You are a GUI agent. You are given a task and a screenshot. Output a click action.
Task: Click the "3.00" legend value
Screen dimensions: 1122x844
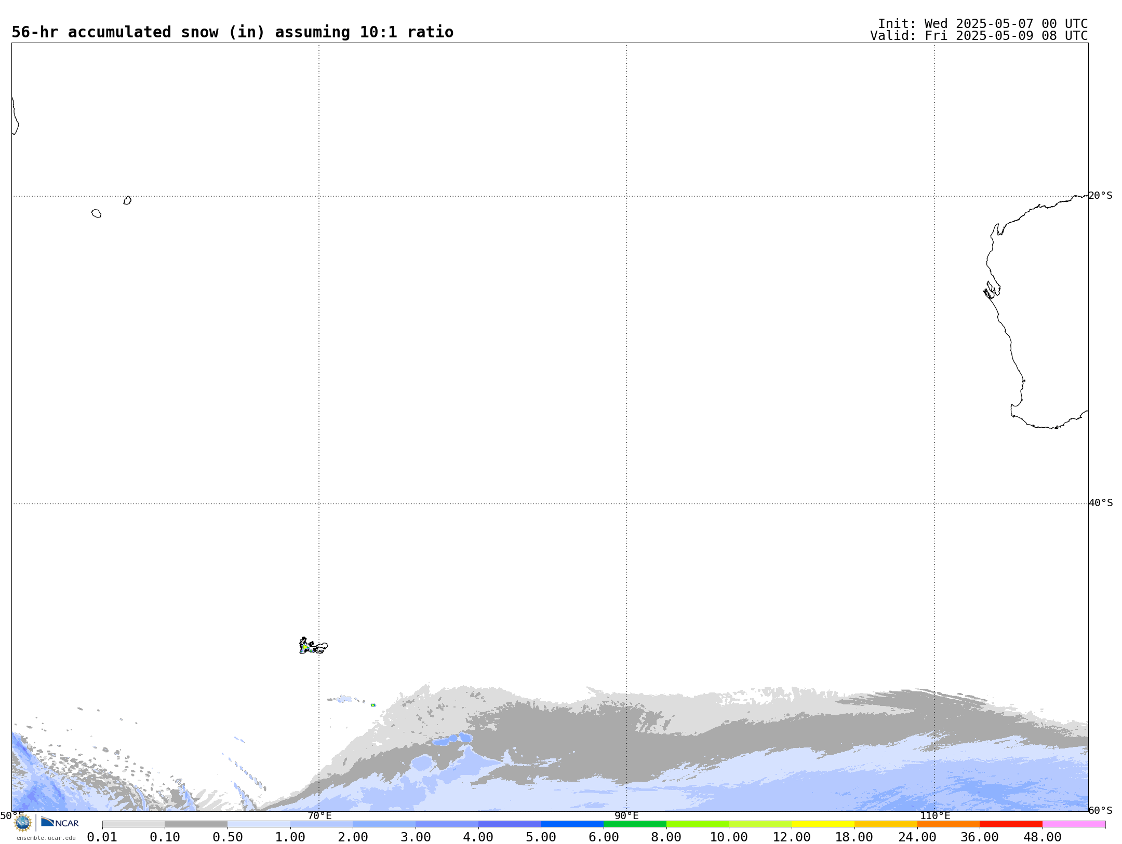point(416,837)
